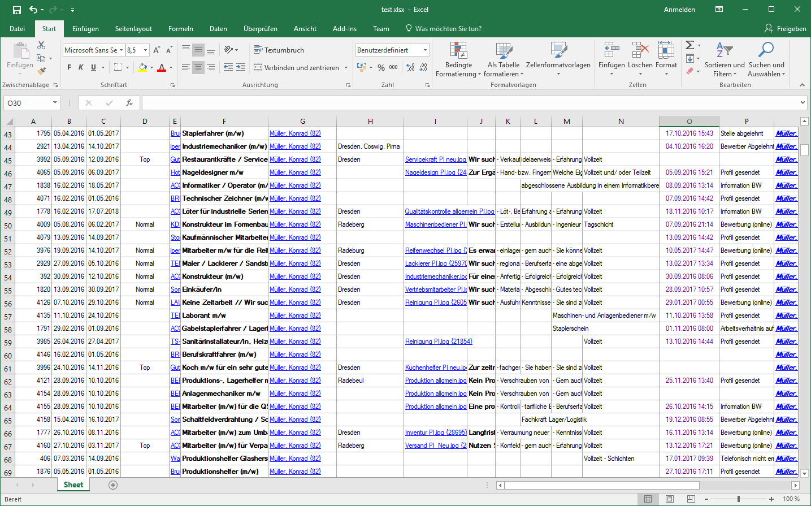This screenshot has width=811, height=506.
Task: Toggle underline formatting U
Action: [x=93, y=67]
